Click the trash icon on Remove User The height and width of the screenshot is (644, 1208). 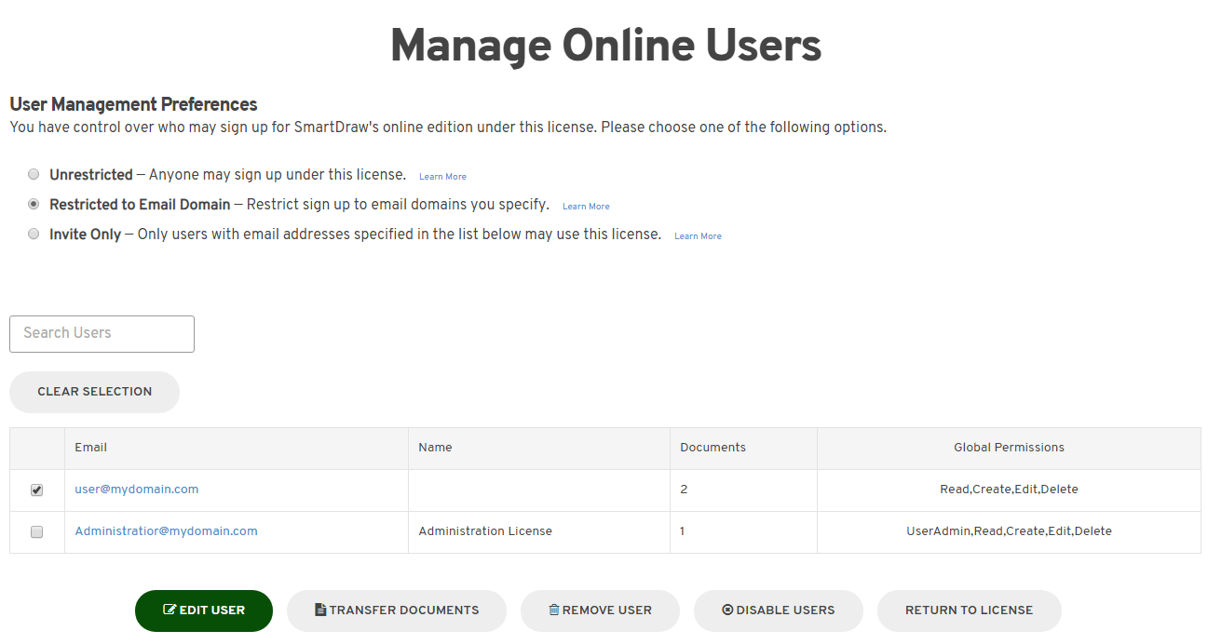(554, 610)
